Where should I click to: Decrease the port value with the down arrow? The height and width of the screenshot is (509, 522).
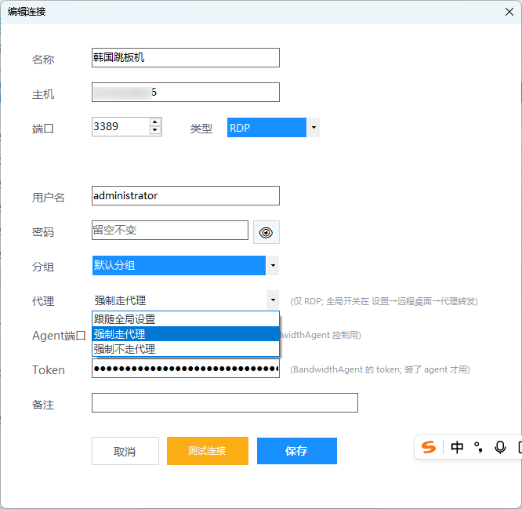[155, 130]
